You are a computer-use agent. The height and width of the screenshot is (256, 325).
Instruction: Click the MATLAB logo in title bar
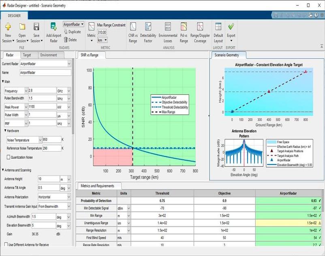(4, 5)
